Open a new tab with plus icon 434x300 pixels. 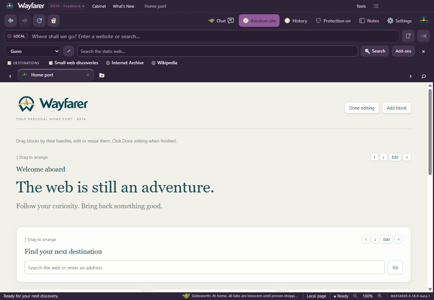(x=102, y=75)
